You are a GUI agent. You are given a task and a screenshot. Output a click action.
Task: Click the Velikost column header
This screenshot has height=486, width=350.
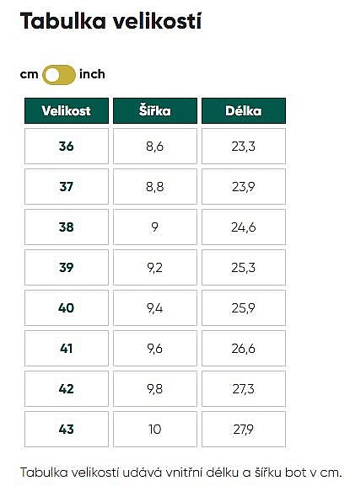pos(67,110)
